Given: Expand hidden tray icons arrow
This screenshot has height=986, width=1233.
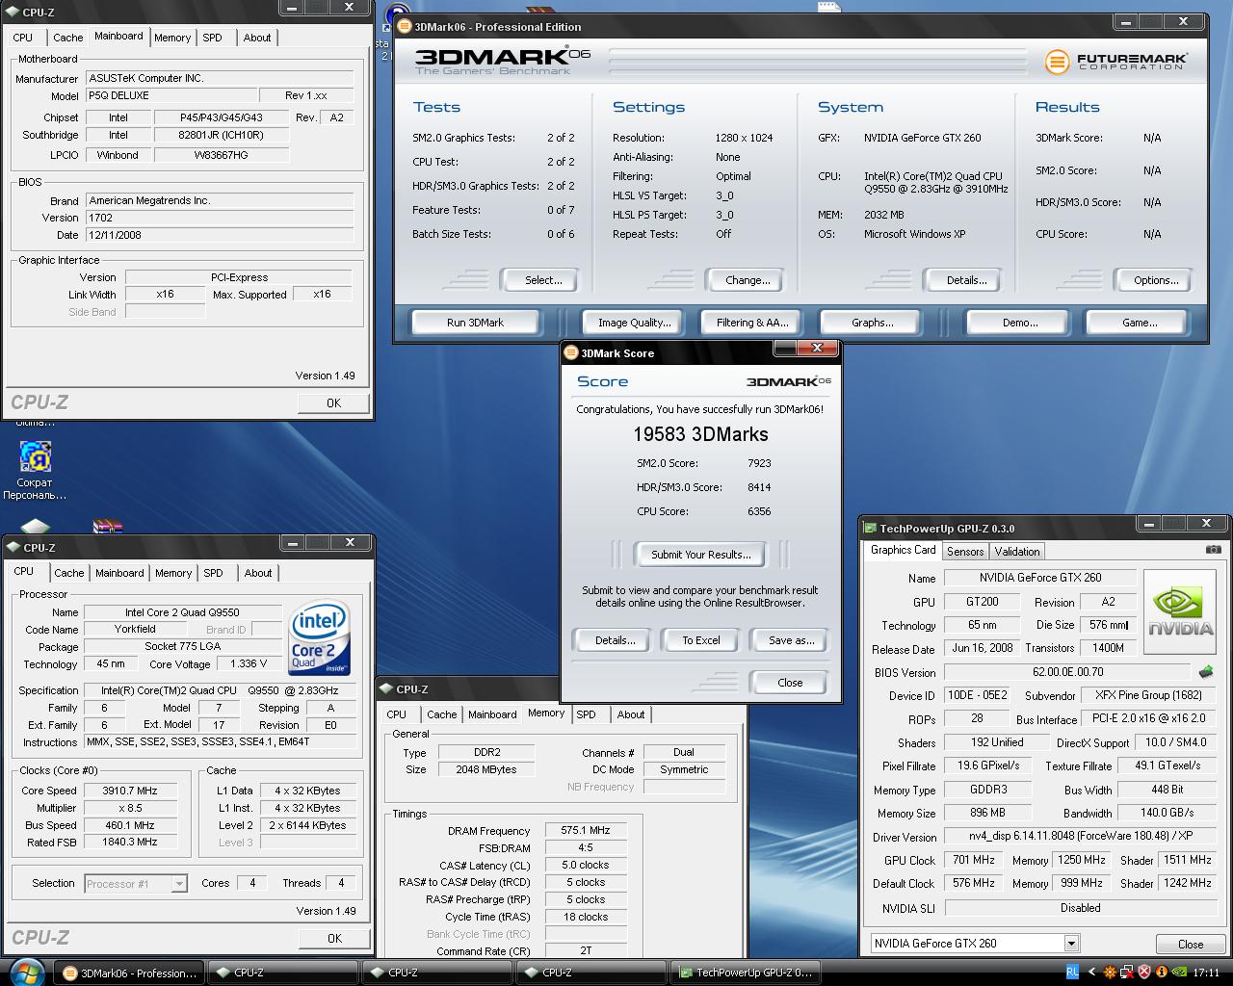Looking at the screenshot, I should 1091,973.
